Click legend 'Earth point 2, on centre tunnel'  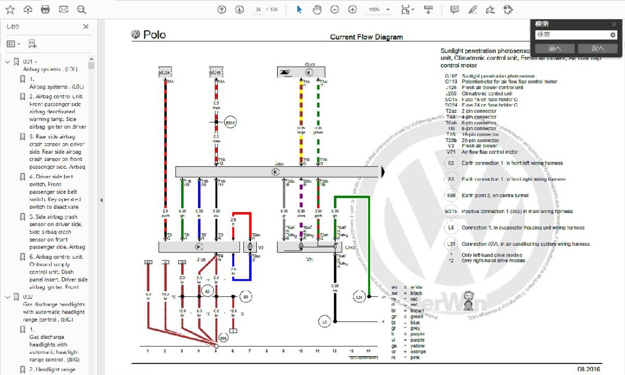pyautogui.click(x=495, y=195)
